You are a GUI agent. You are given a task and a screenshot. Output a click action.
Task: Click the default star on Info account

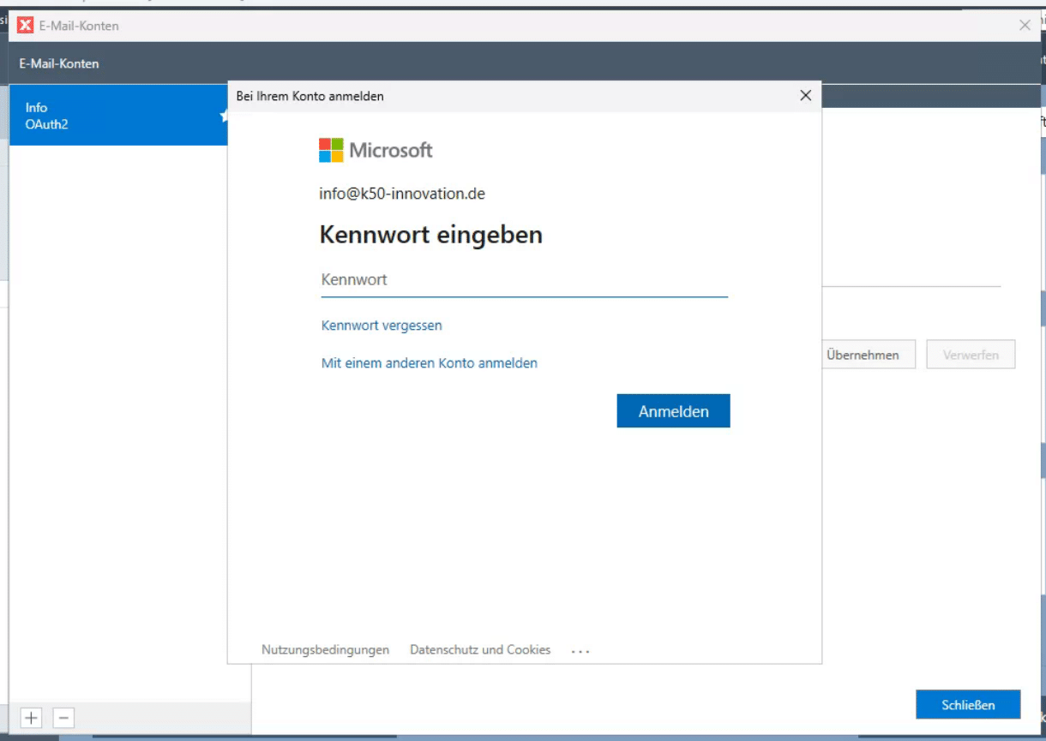pyautogui.click(x=224, y=116)
